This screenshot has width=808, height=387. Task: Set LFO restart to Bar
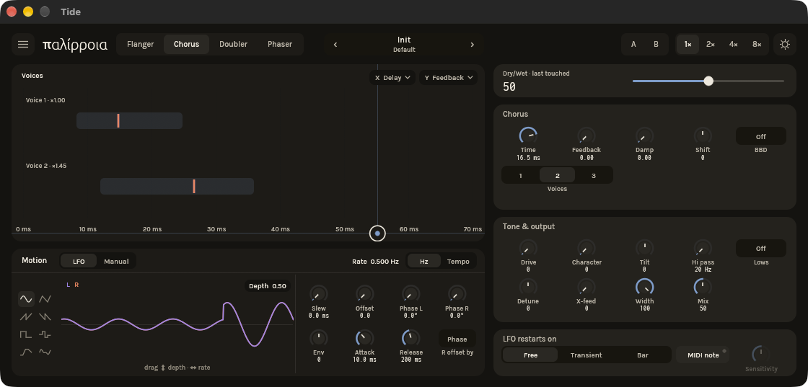642,355
